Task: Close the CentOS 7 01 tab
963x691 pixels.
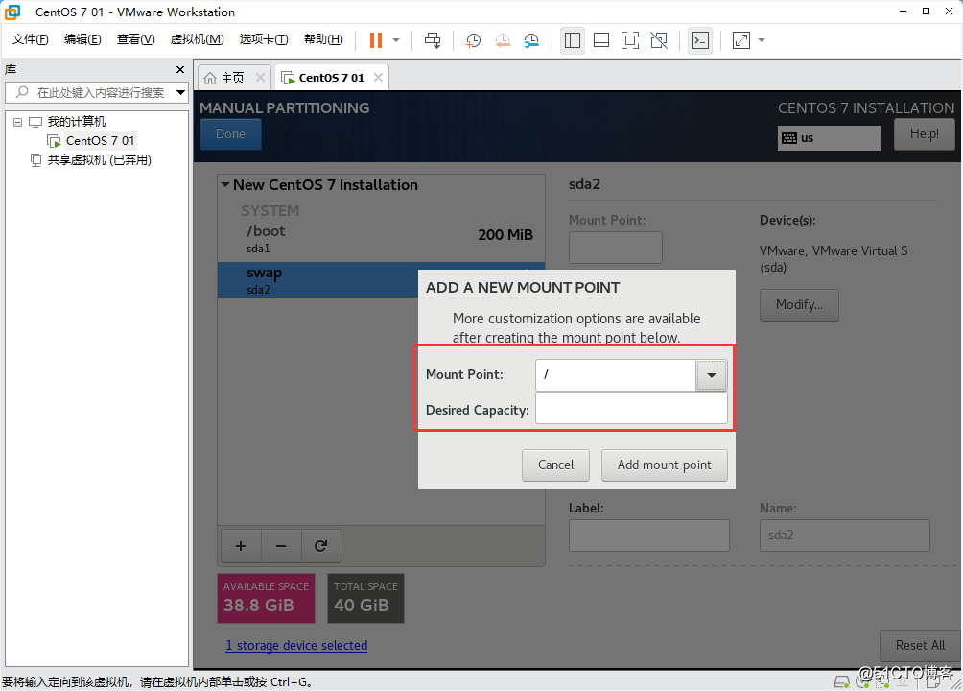Action: click(x=378, y=78)
